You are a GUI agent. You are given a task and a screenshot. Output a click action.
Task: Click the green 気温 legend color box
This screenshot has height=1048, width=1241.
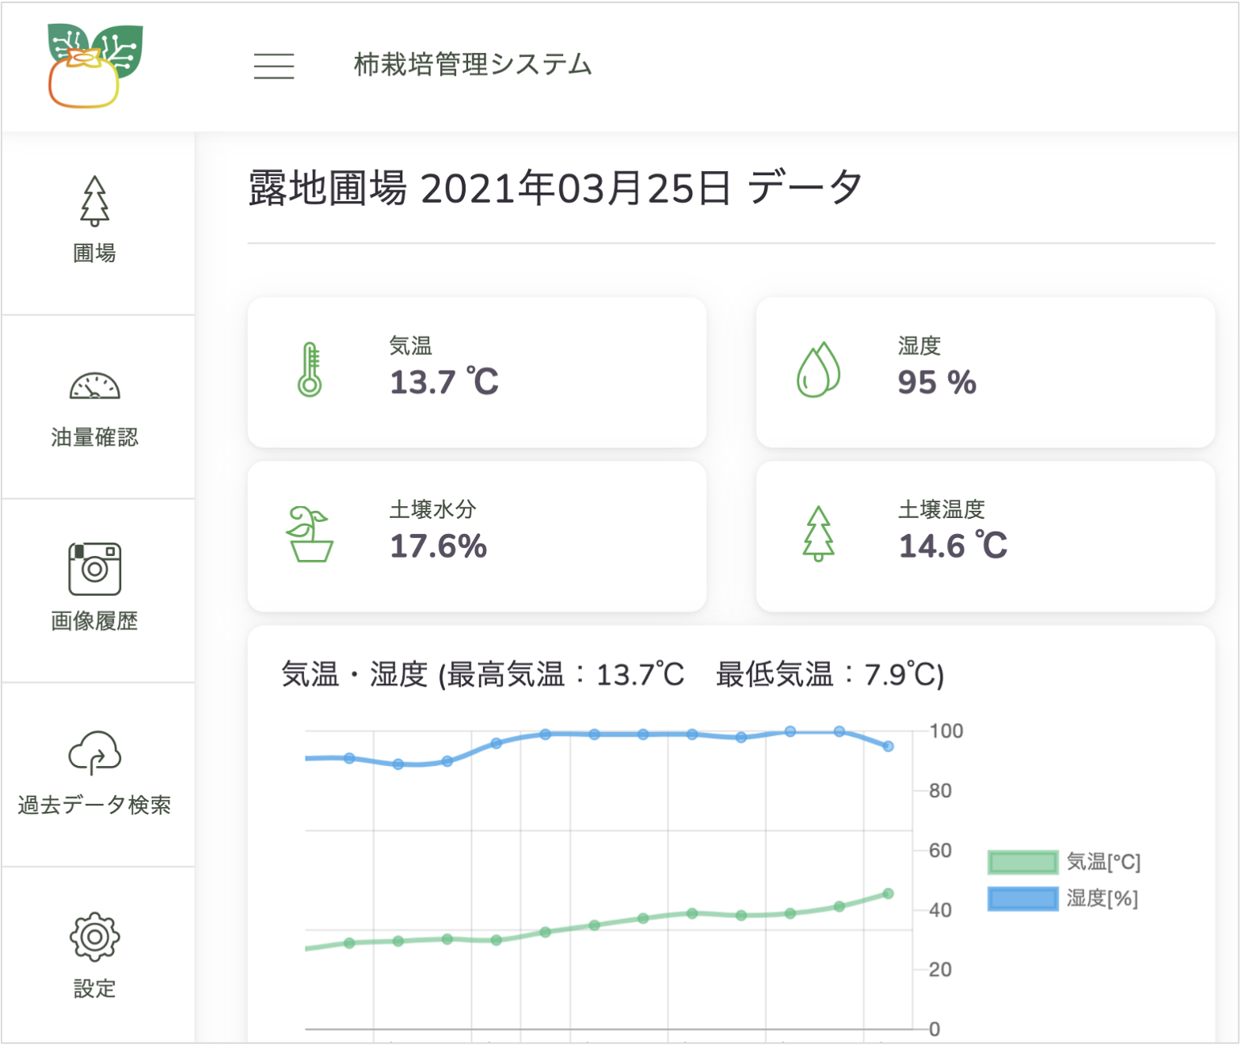point(1022,862)
